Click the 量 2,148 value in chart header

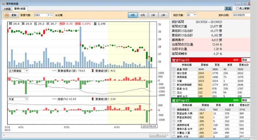99,24
